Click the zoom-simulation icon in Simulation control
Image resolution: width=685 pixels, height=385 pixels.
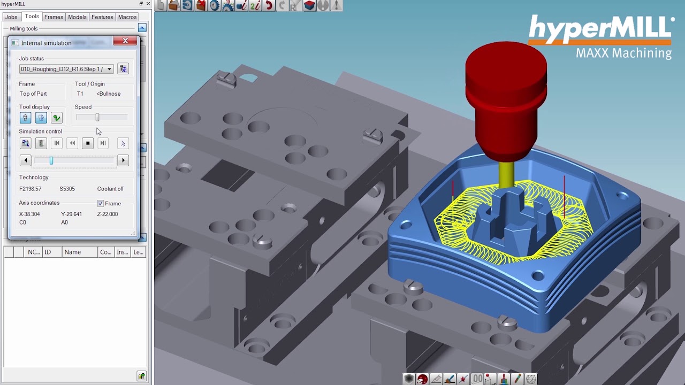(x=25, y=143)
